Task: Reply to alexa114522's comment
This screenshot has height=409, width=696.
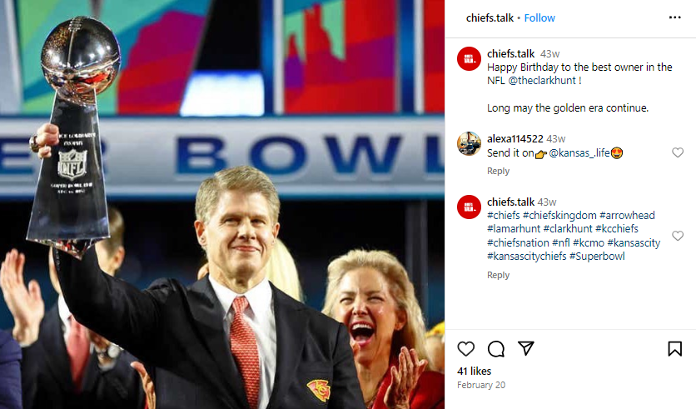Action: pyautogui.click(x=498, y=171)
